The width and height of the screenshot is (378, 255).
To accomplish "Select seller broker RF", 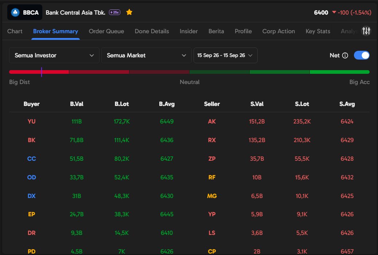I will coord(212,177).
